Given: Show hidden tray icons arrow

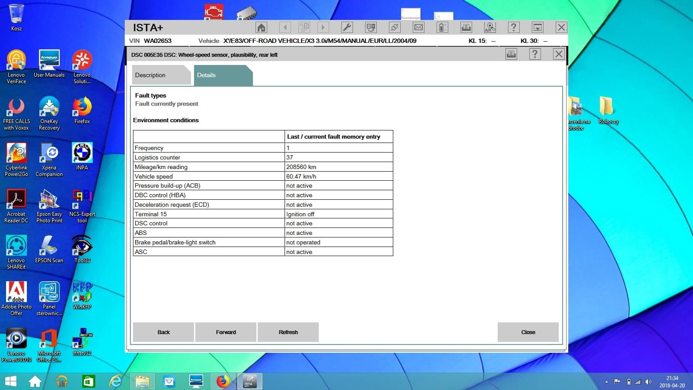Looking at the screenshot, I should click(606, 382).
